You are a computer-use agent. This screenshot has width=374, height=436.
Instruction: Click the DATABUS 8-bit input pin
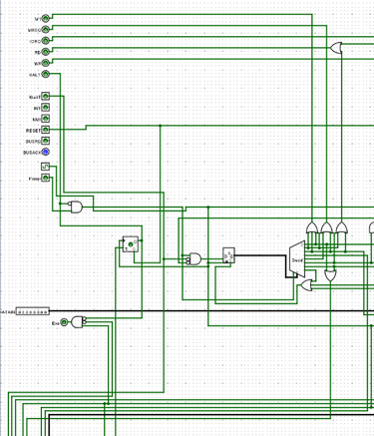point(33,311)
